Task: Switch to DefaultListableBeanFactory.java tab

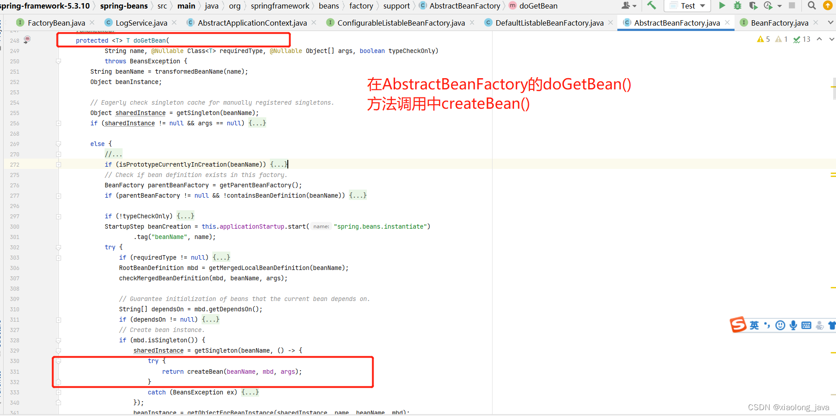Action: (x=550, y=22)
